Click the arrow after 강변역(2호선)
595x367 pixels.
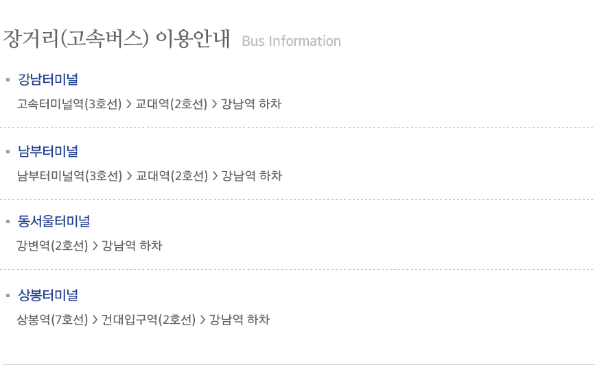(x=95, y=245)
